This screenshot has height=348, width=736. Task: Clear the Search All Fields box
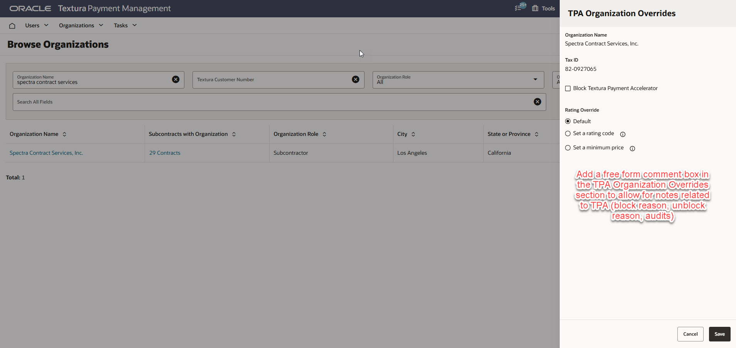[537, 102]
